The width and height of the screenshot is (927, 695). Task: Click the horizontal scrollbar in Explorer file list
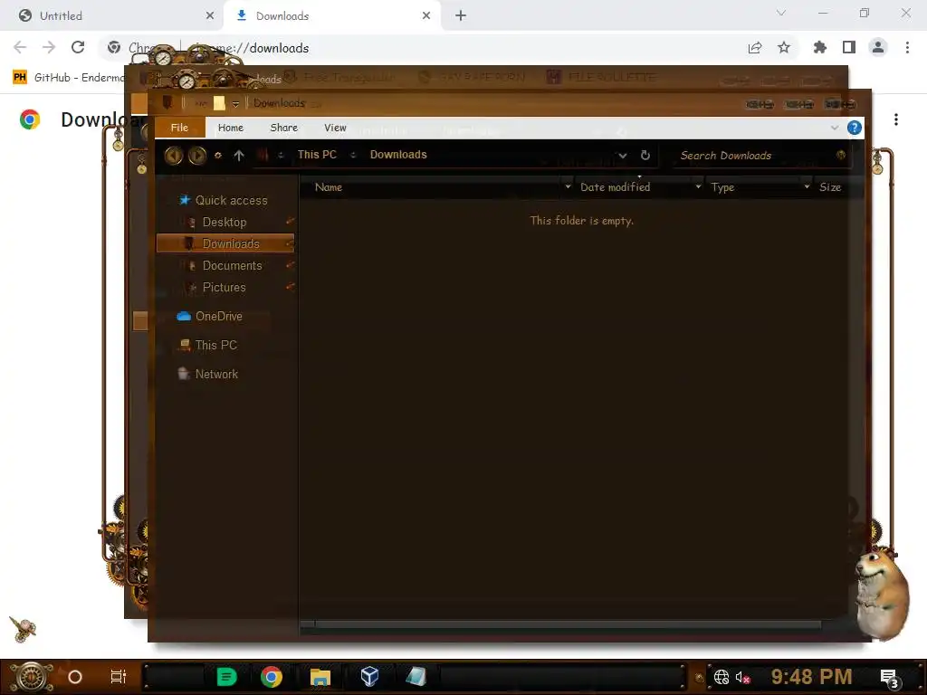click(560, 624)
